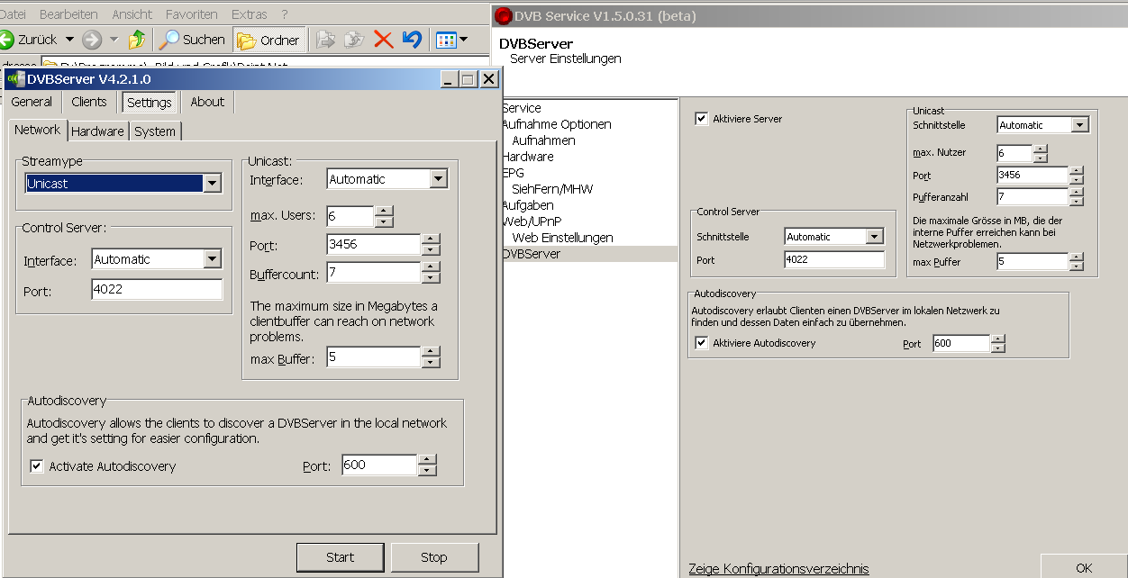Open Unicast Interface dropdown in DVBServer window
Viewport: 1128px width, 578px height.
(439, 179)
